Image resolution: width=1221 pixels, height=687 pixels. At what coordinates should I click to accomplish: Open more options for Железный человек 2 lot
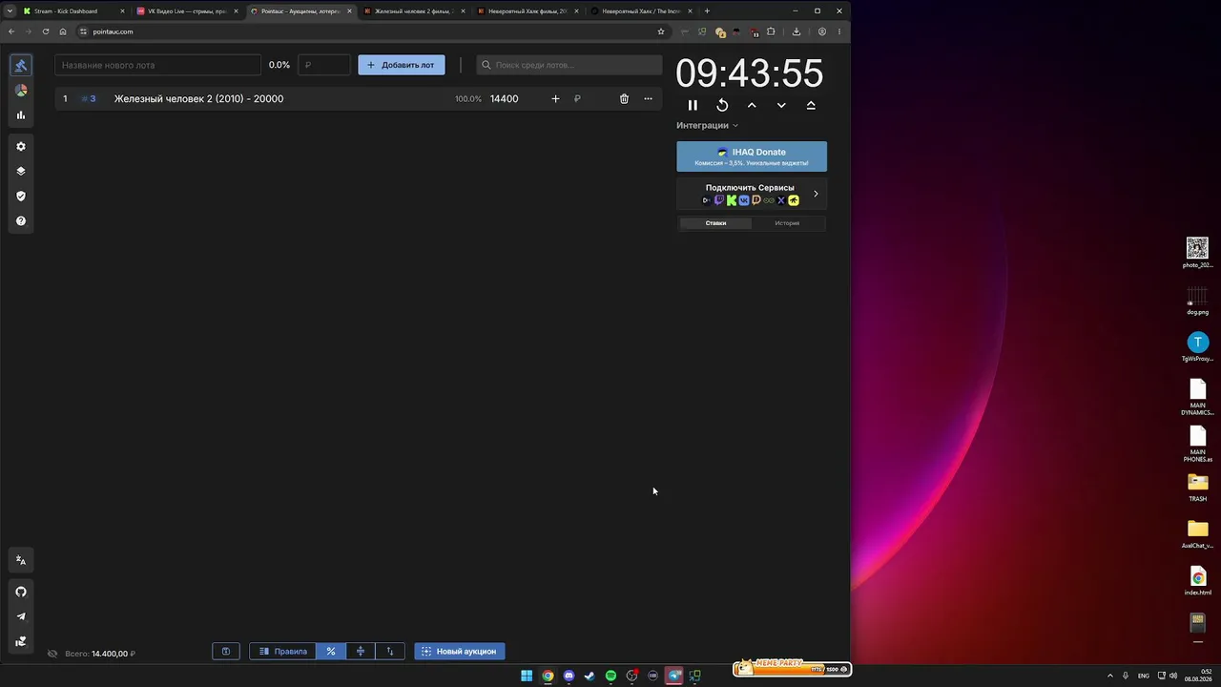pos(648,99)
